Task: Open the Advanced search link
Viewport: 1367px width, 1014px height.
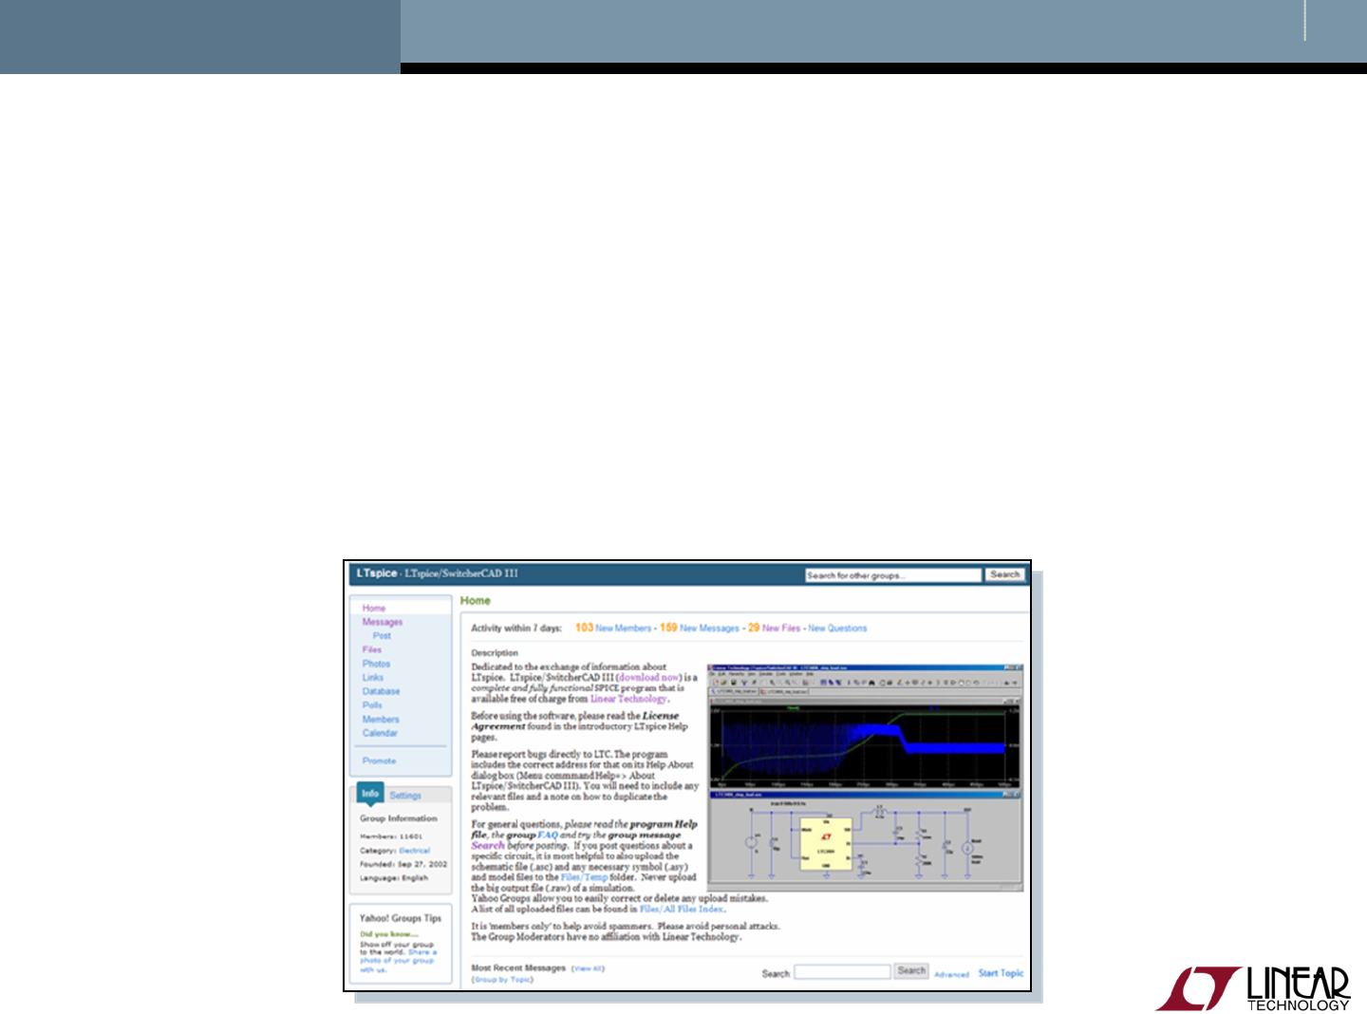Action: click(951, 975)
